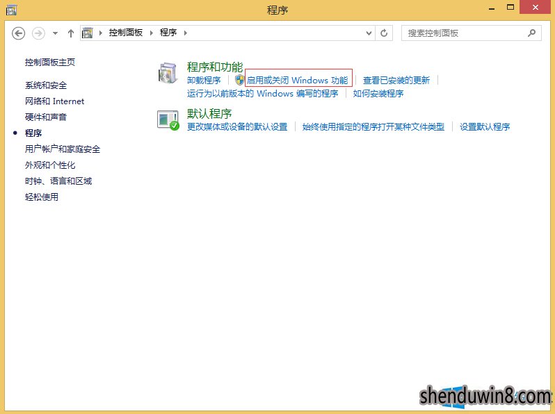Click the 默认程序 icon
Image resolution: width=555 pixels, height=414 pixels.
click(168, 120)
